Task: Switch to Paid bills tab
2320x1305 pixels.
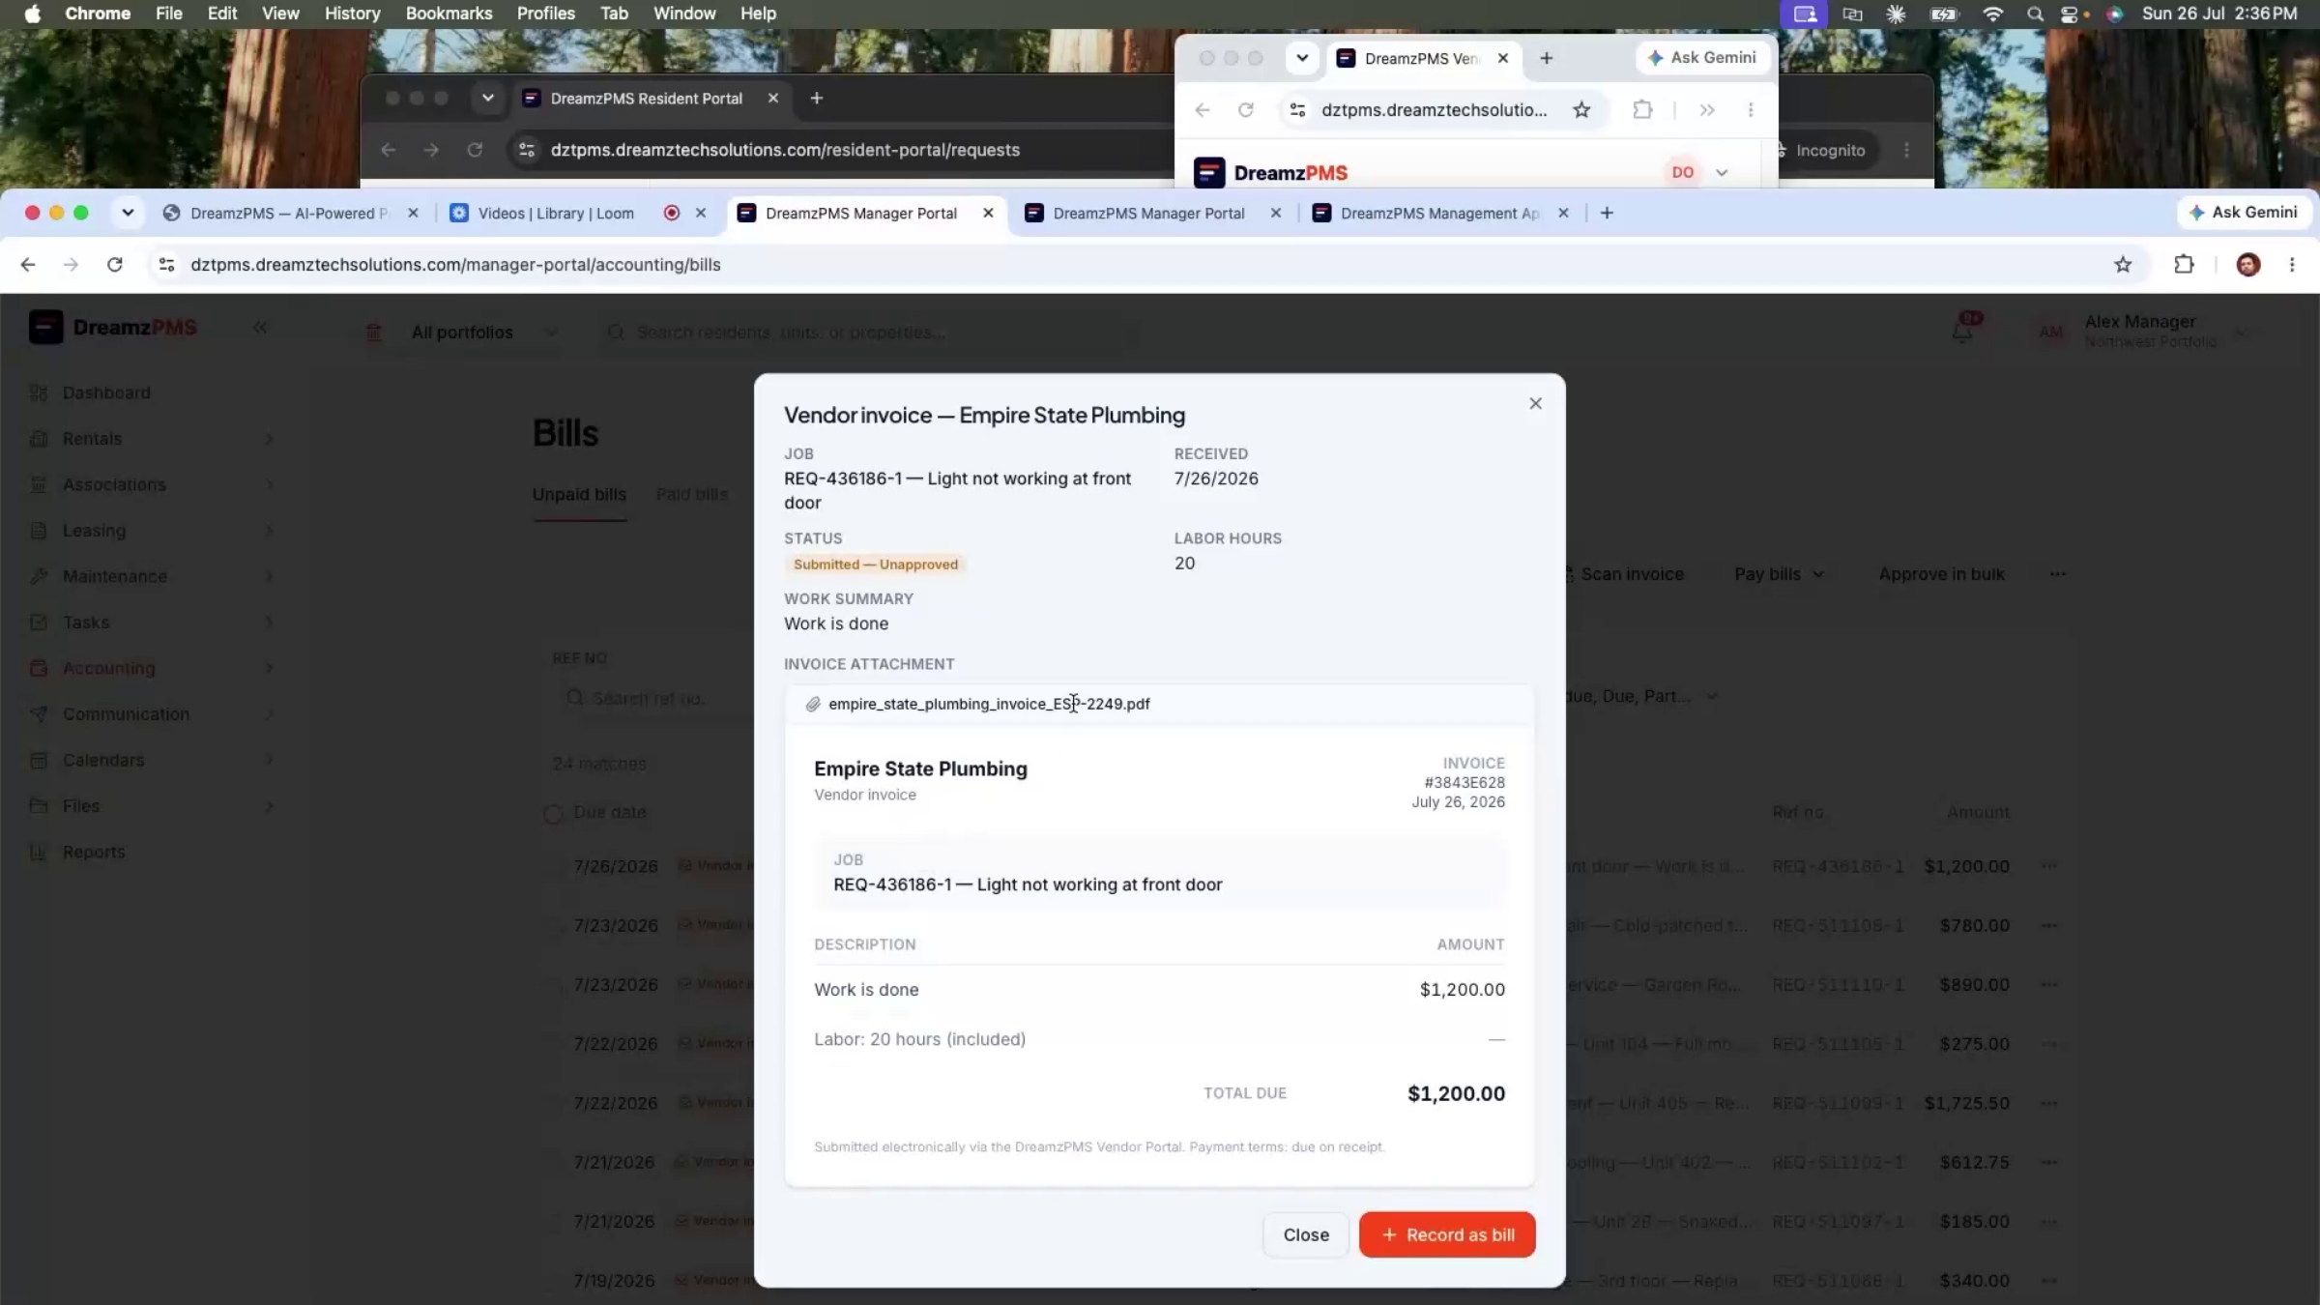Action: 691,494
